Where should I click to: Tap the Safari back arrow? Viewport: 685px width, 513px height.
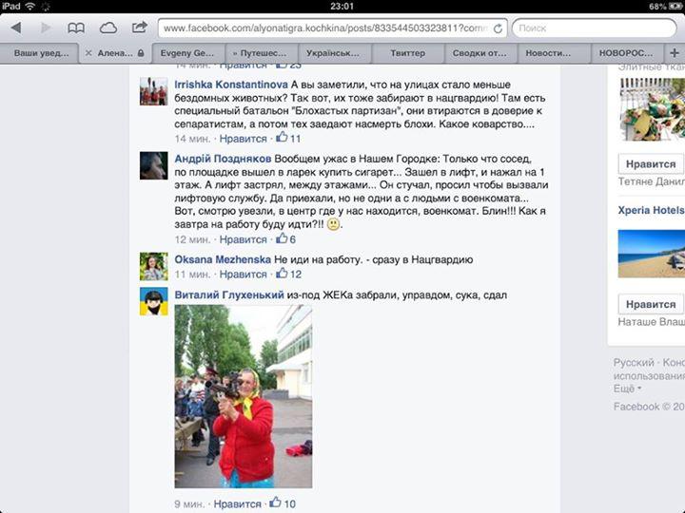pyautogui.click(x=16, y=28)
